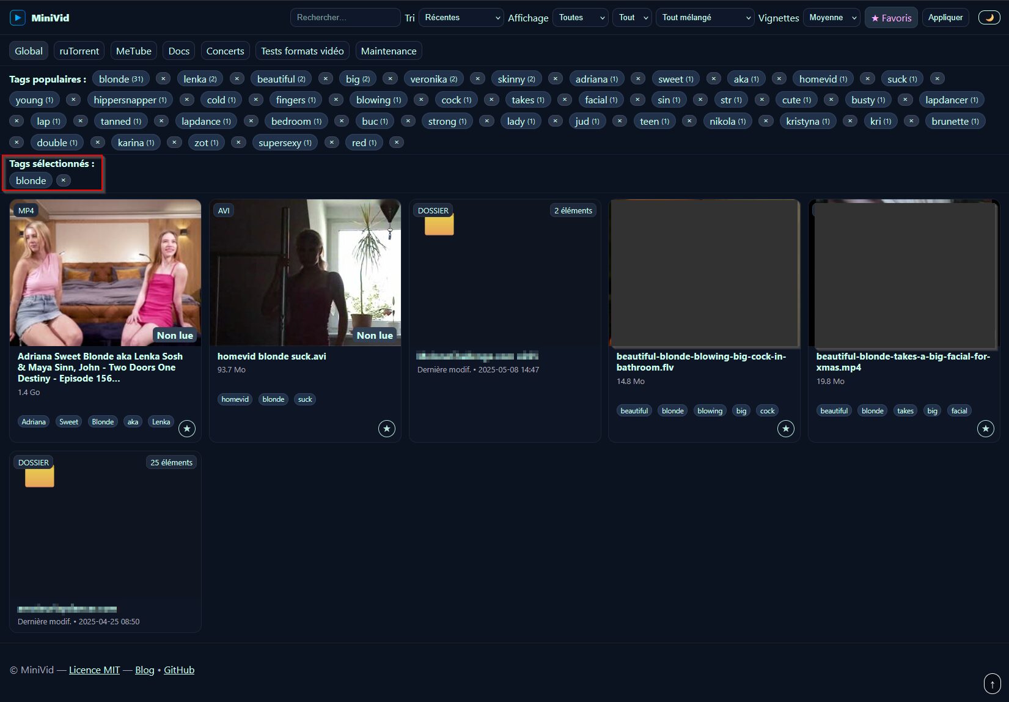Star the blowing-big-cock-in-bathroom.flv card
1009x702 pixels.
click(x=786, y=429)
